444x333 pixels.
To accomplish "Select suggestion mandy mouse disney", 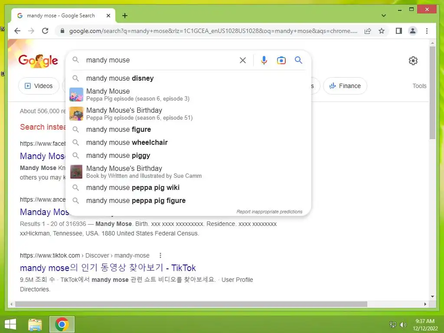I will [x=188, y=78].
